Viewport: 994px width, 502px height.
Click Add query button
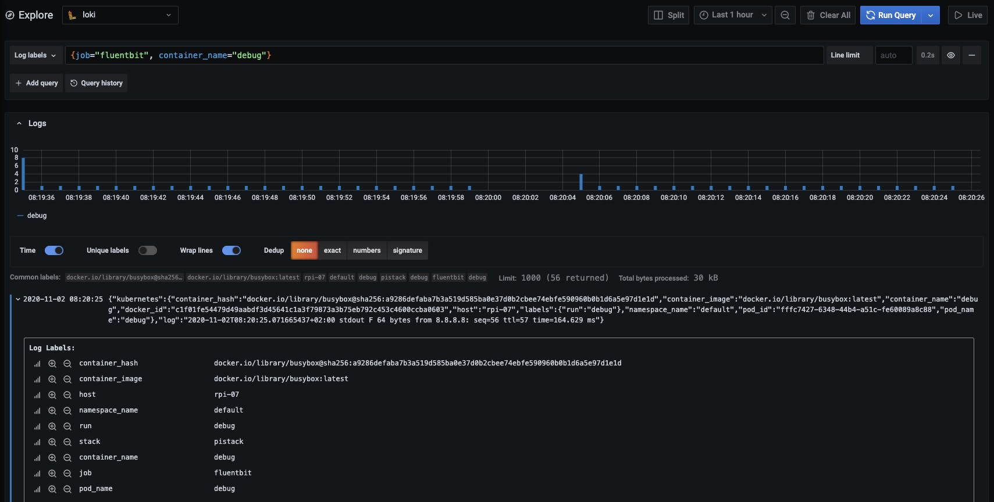[x=36, y=83]
